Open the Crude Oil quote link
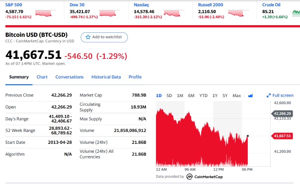 pyautogui.click(x=271, y=5)
